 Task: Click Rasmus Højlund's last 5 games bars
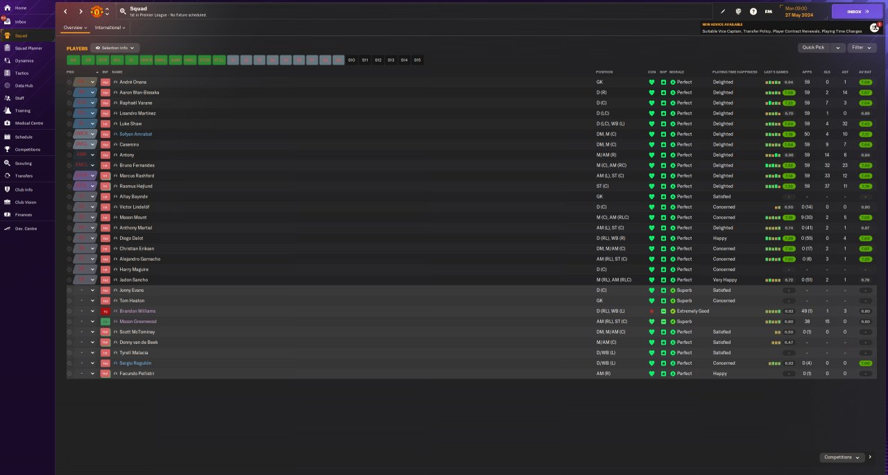click(773, 186)
